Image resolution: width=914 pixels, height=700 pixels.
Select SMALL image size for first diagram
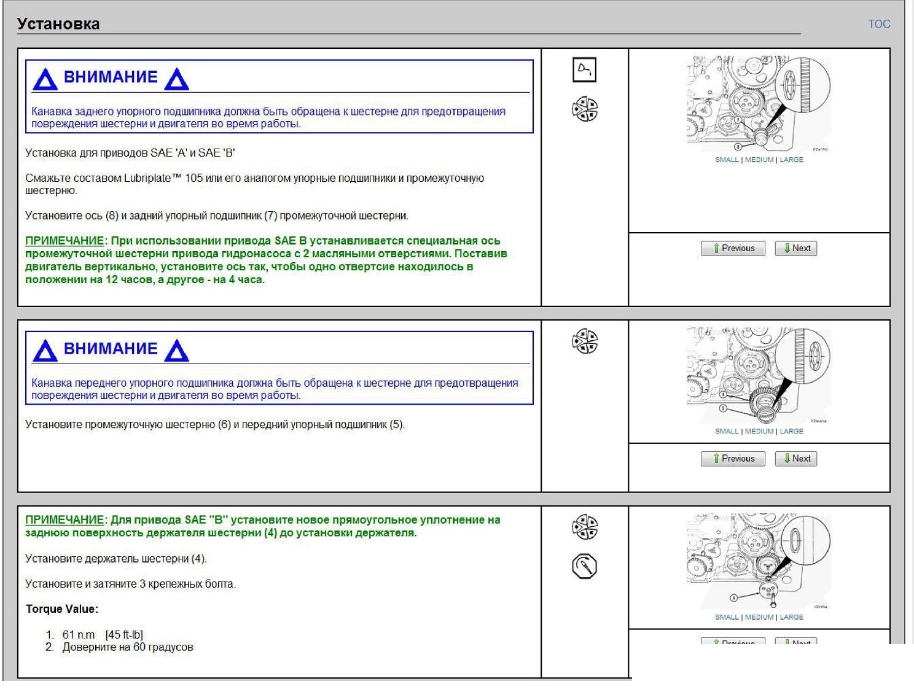727,160
